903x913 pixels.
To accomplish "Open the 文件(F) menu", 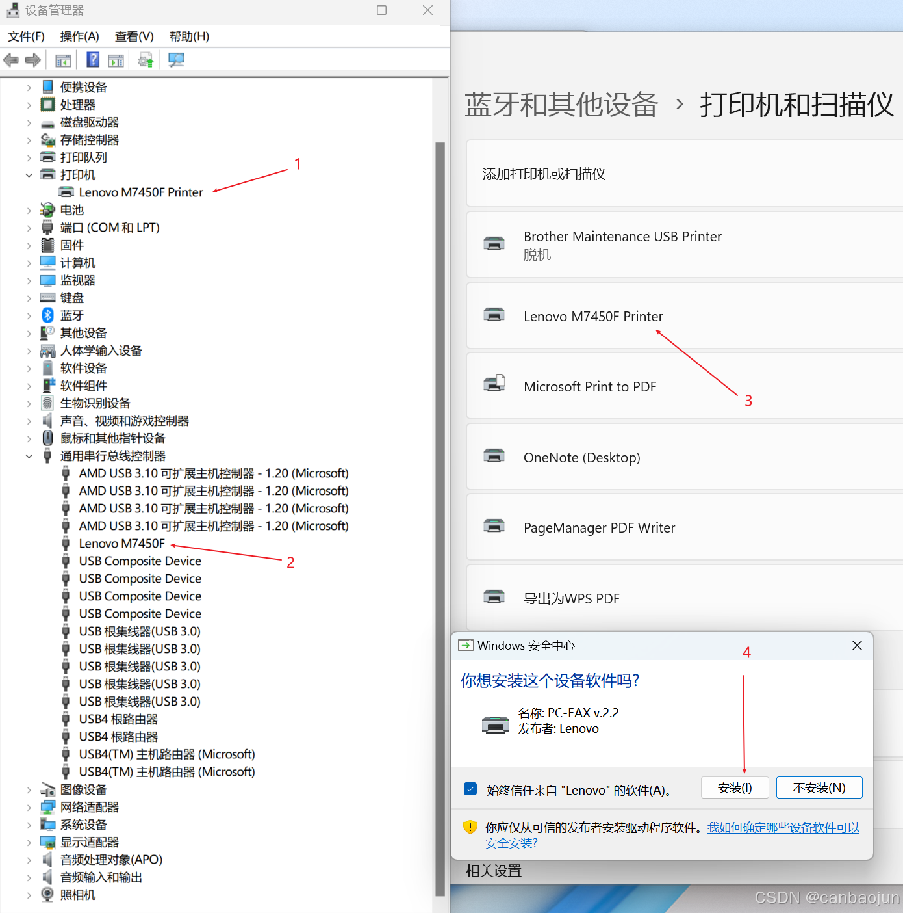I will [26, 36].
